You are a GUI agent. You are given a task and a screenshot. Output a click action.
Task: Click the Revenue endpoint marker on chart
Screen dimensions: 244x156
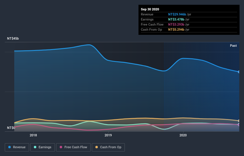click(239, 72)
